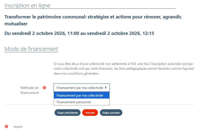Click the HGI non-member information paragraph
The image size is (204, 131).
124,69
